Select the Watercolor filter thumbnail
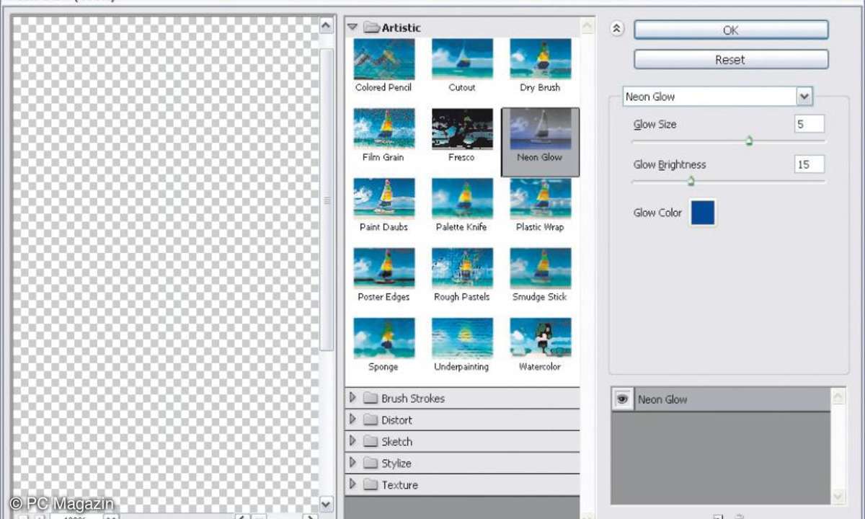 (x=540, y=339)
